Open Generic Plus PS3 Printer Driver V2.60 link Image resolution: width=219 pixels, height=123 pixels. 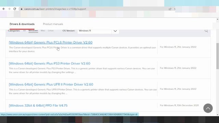[x=49, y=64]
